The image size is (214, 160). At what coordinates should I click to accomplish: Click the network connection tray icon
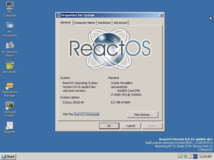click(190, 157)
